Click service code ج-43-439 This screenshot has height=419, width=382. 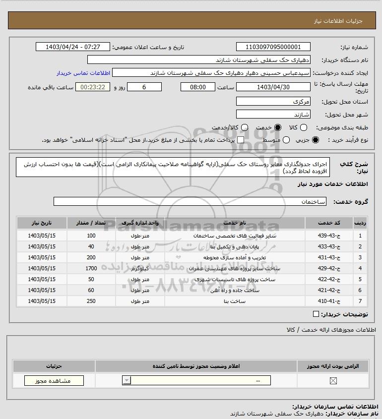tap(329, 236)
